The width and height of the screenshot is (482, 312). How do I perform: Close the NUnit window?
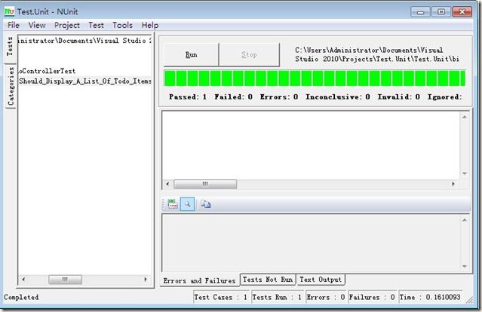point(462,12)
